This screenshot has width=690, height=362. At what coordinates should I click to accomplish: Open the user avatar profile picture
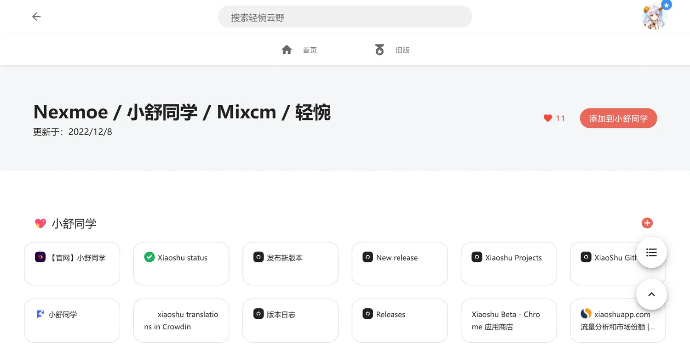[x=654, y=17]
